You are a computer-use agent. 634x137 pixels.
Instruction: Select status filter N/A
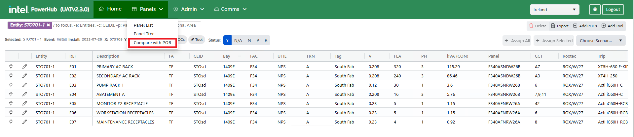tap(238, 40)
